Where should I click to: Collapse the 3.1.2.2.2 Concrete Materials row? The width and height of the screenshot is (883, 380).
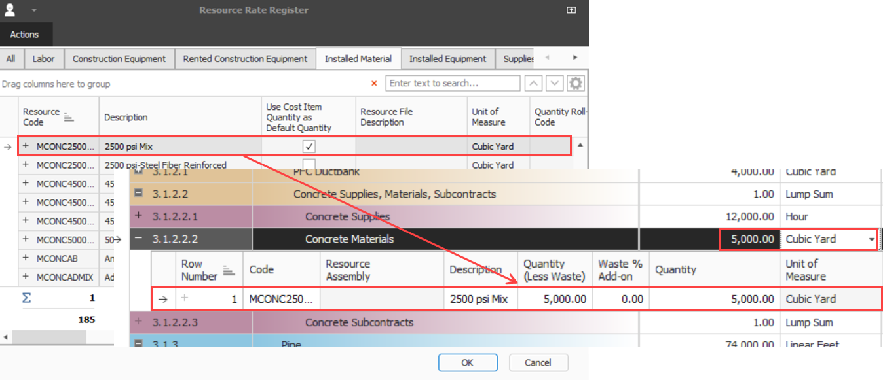click(x=139, y=239)
